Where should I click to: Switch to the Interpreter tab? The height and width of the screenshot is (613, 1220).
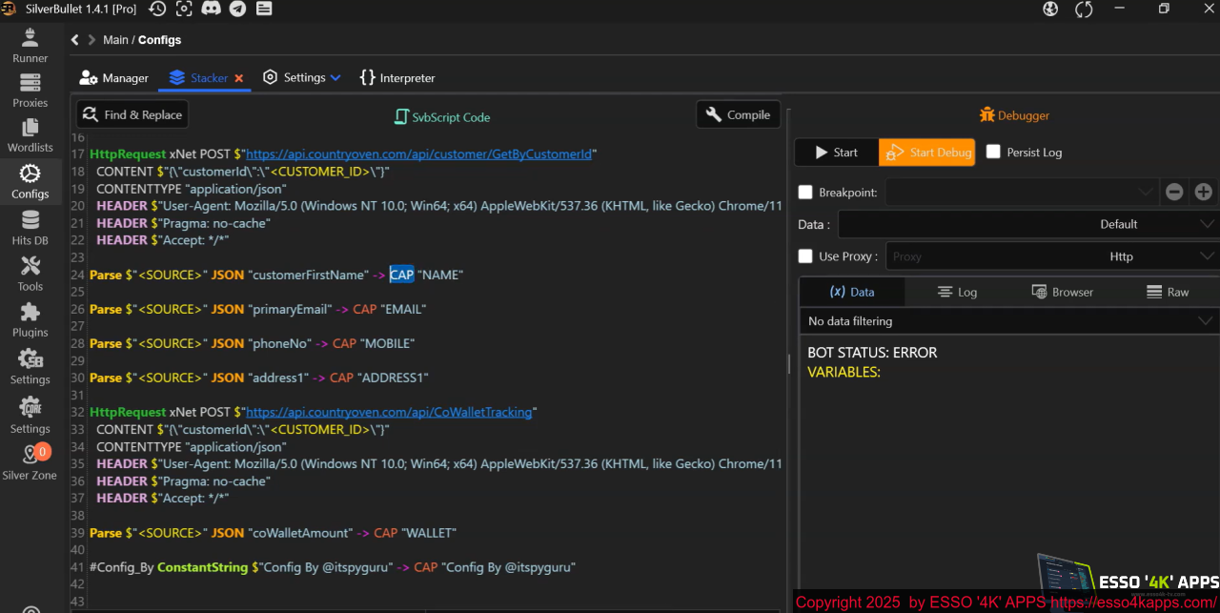click(x=397, y=78)
